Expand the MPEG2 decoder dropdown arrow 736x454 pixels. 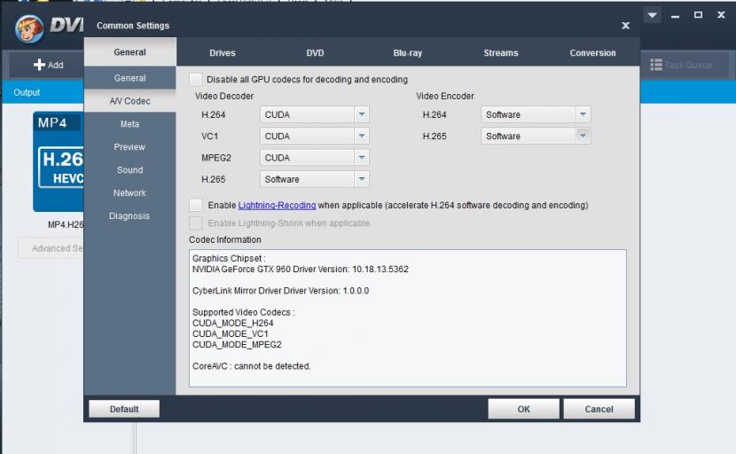[362, 158]
